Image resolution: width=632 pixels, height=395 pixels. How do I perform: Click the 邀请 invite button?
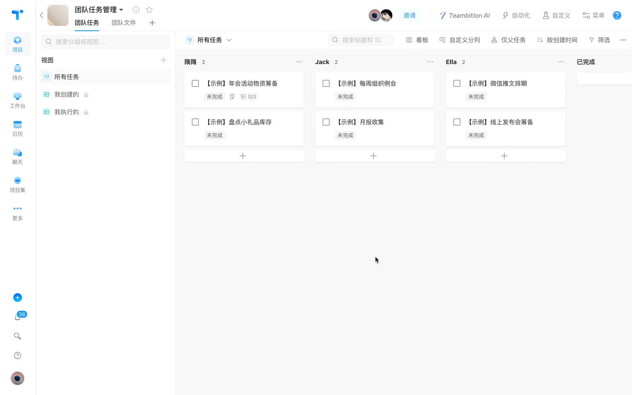pos(409,15)
